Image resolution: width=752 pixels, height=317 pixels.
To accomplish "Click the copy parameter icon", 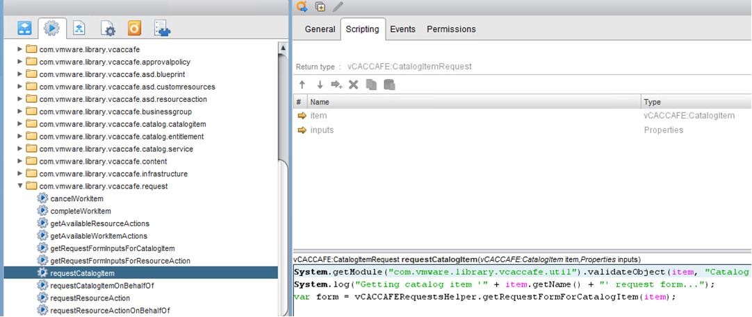I will point(371,85).
